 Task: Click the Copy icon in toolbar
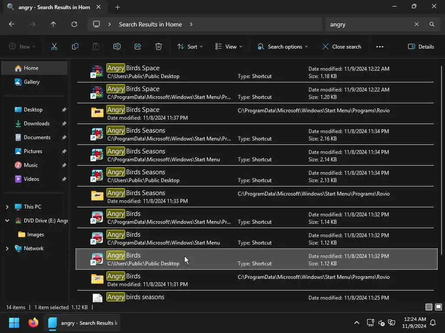[x=75, y=47]
